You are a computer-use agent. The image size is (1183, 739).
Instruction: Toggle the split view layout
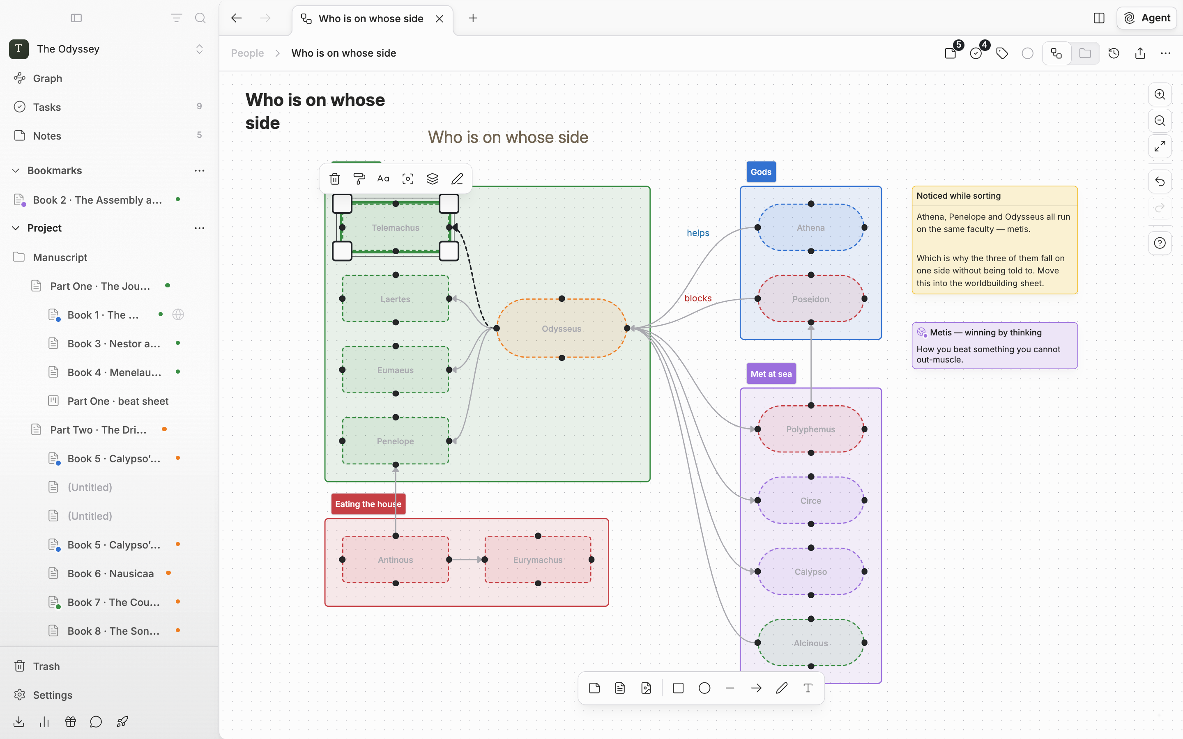click(x=1099, y=18)
